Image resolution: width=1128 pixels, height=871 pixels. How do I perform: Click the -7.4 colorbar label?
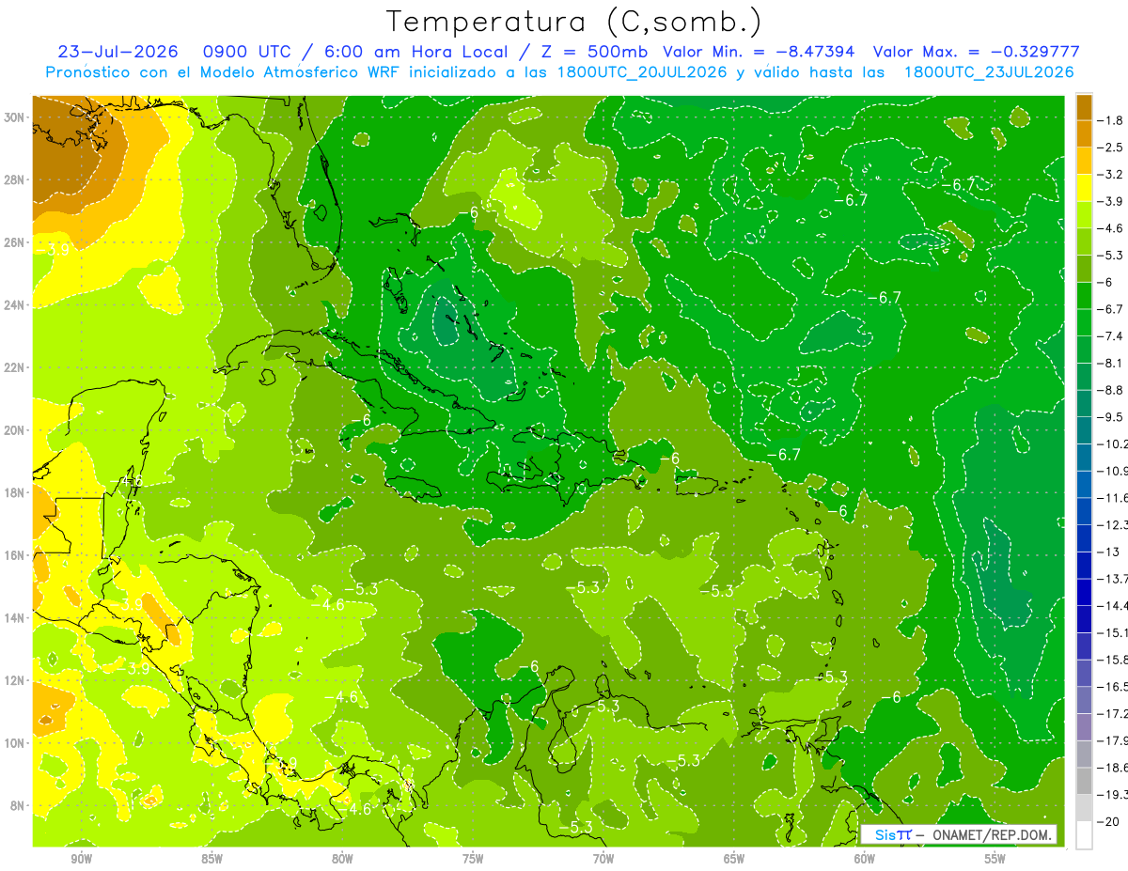1110,335
